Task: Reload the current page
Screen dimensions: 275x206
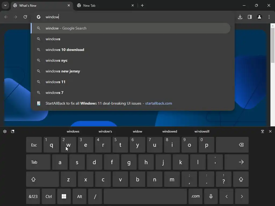Action: click(x=25, y=17)
